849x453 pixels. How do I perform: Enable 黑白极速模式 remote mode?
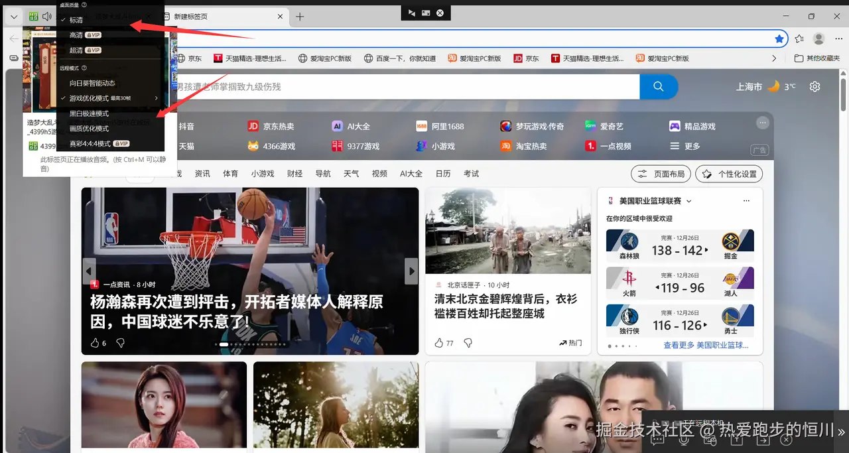coord(88,113)
